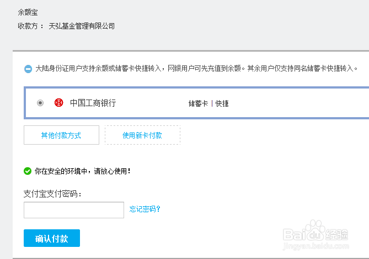Click the payee 天弘基金管理有限公司

[x=82, y=26]
